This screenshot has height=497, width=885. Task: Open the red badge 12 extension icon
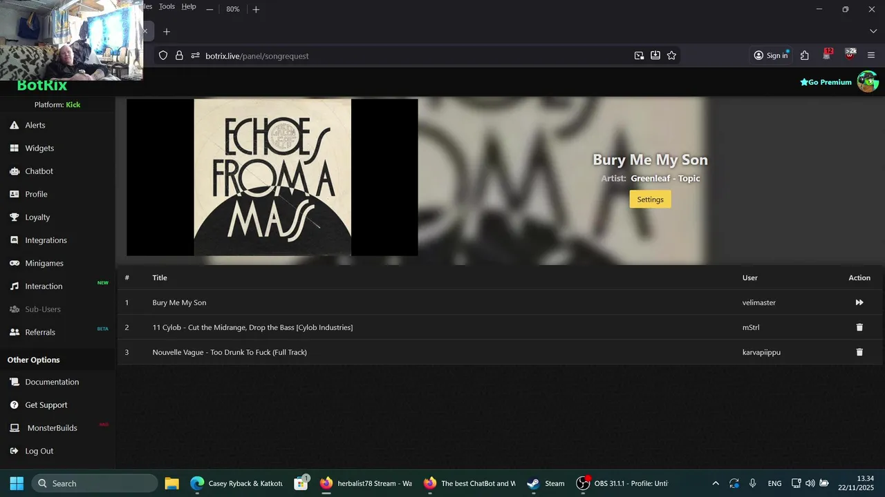point(828,55)
